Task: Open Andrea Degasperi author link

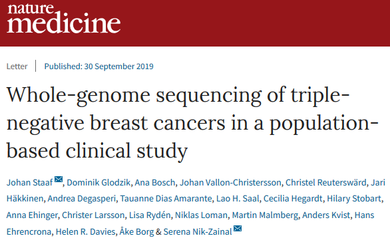Action: [82, 199]
